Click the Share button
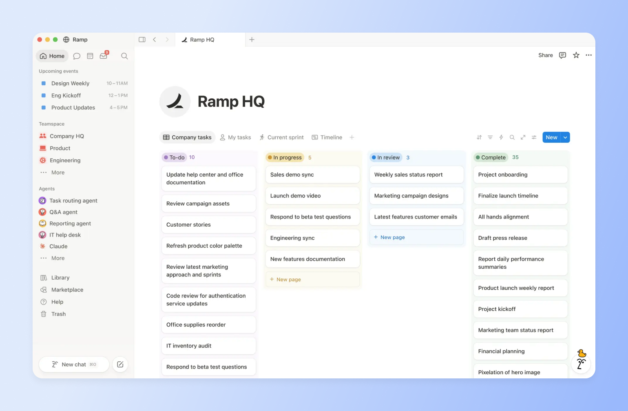This screenshot has height=411, width=628. point(546,55)
